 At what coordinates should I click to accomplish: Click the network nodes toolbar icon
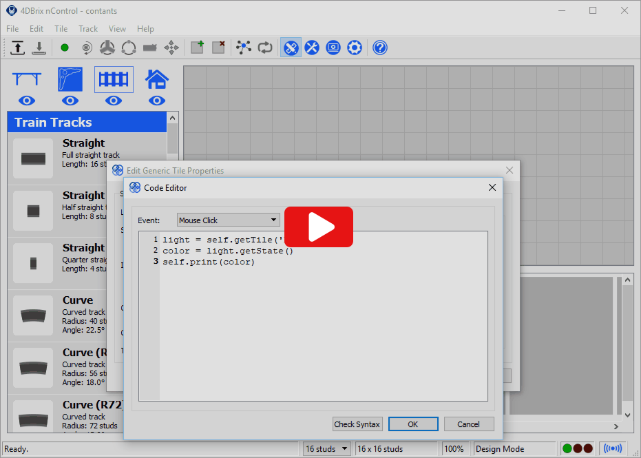point(244,48)
